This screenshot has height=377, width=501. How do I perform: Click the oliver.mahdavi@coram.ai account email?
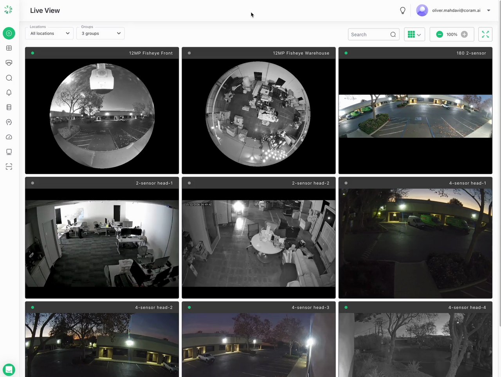(456, 11)
